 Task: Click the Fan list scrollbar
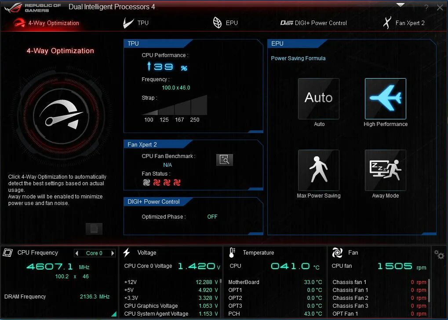[x=429, y=290]
